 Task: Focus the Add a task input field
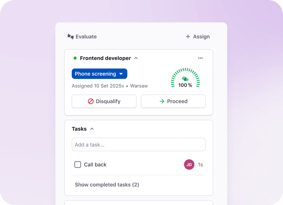(x=139, y=144)
